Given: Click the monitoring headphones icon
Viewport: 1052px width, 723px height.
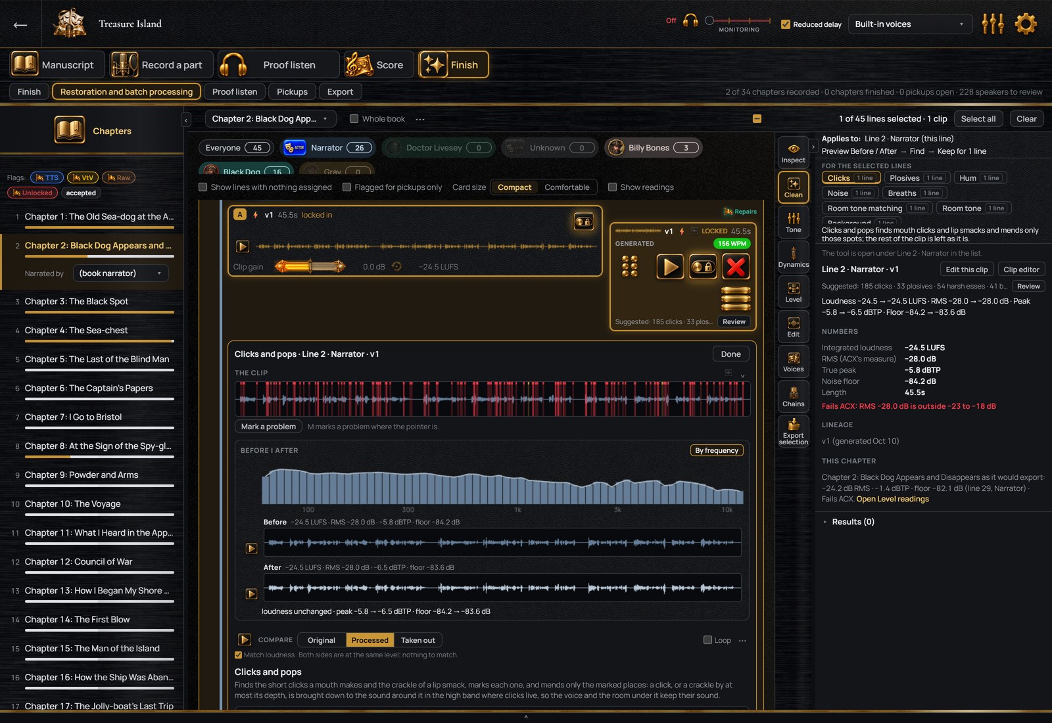Looking at the screenshot, I should [690, 20].
